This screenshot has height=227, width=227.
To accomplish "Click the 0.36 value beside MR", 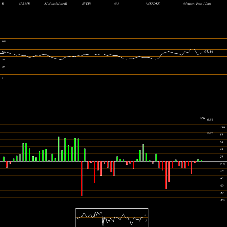I will point(210,120).
